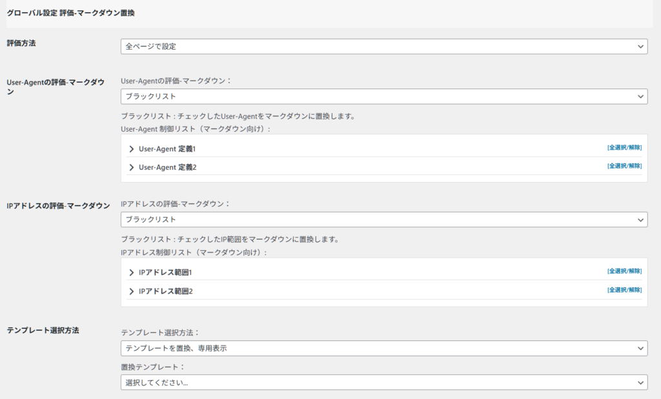Expand the User-Agent 定義2 chevron

point(132,167)
